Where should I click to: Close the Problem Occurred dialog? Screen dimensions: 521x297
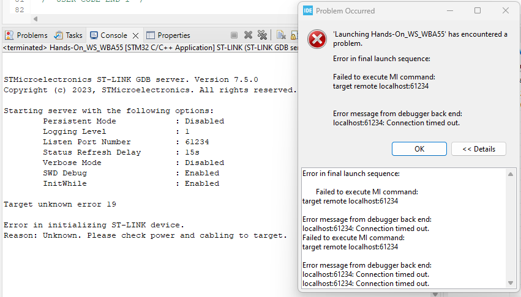coord(505,10)
